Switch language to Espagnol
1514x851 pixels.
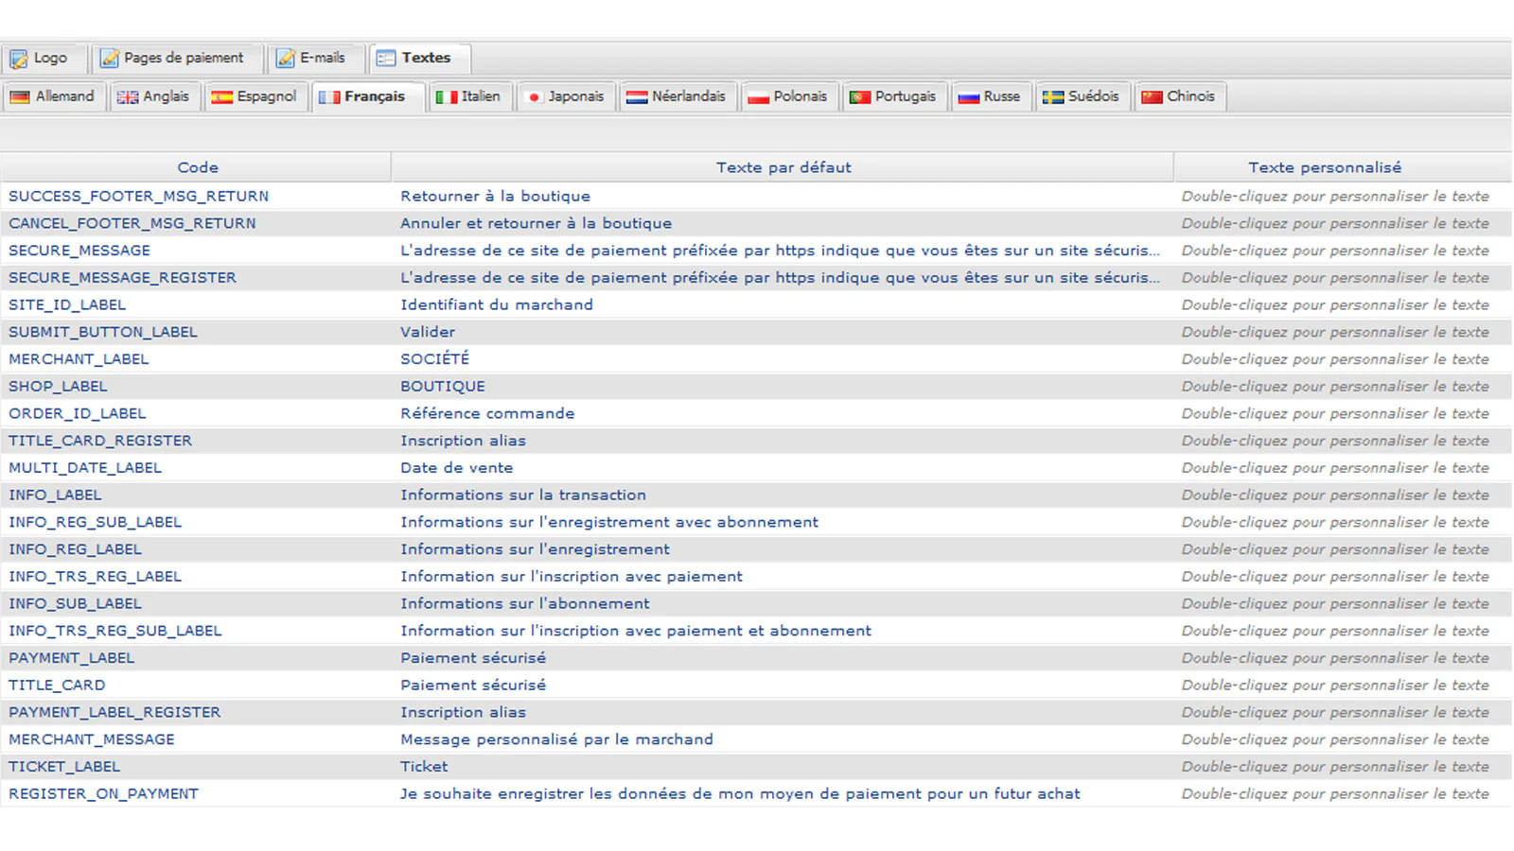(x=255, y=96)
